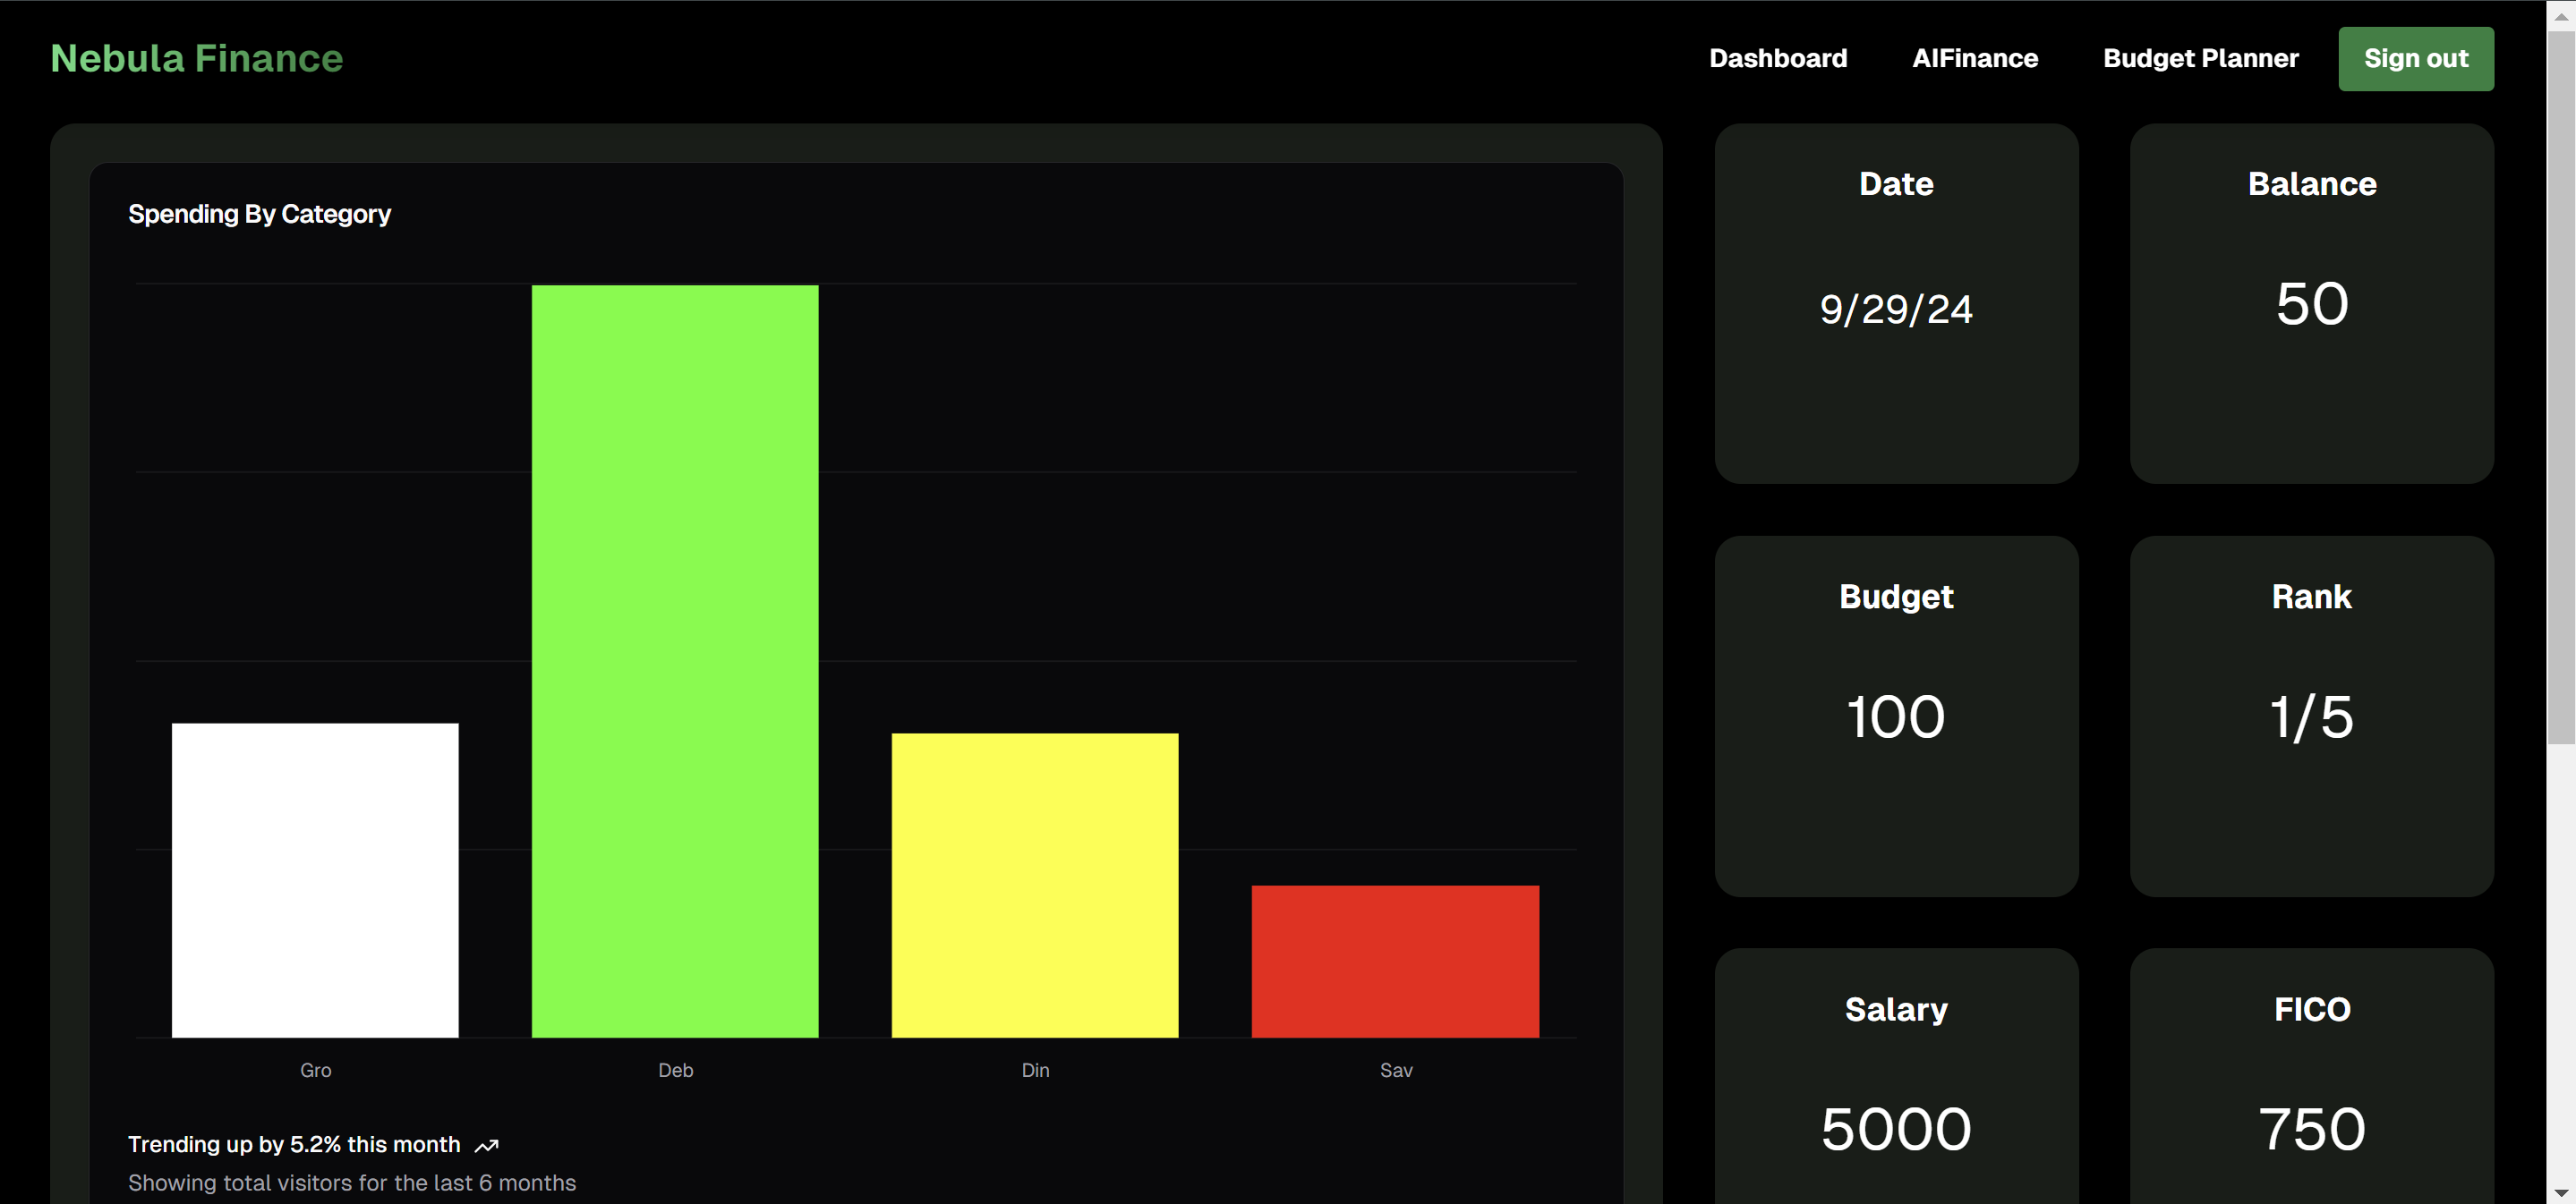Click the scrollbar down arrow
This screenshot has height=1204, width=2576.
point(2561,1192)
